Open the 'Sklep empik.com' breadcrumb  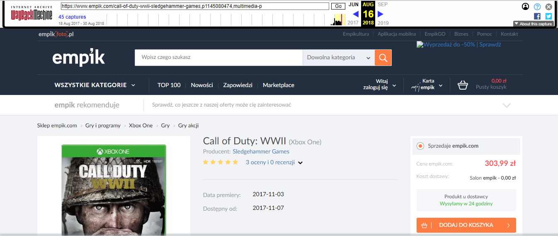pyautogui.click(x=57, y=125)
